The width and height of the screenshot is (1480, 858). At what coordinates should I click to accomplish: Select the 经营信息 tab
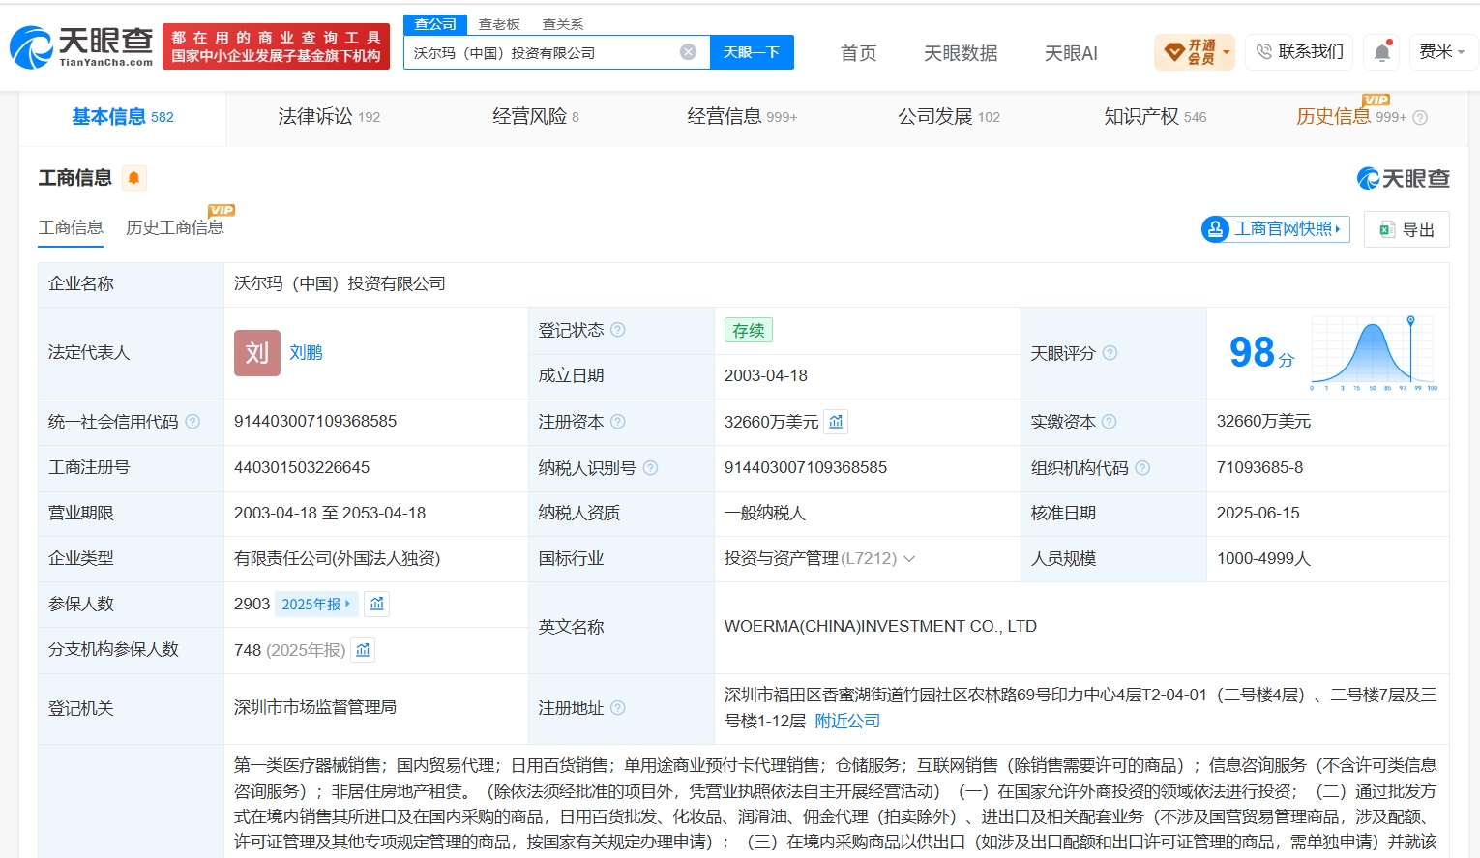[742, 117]
